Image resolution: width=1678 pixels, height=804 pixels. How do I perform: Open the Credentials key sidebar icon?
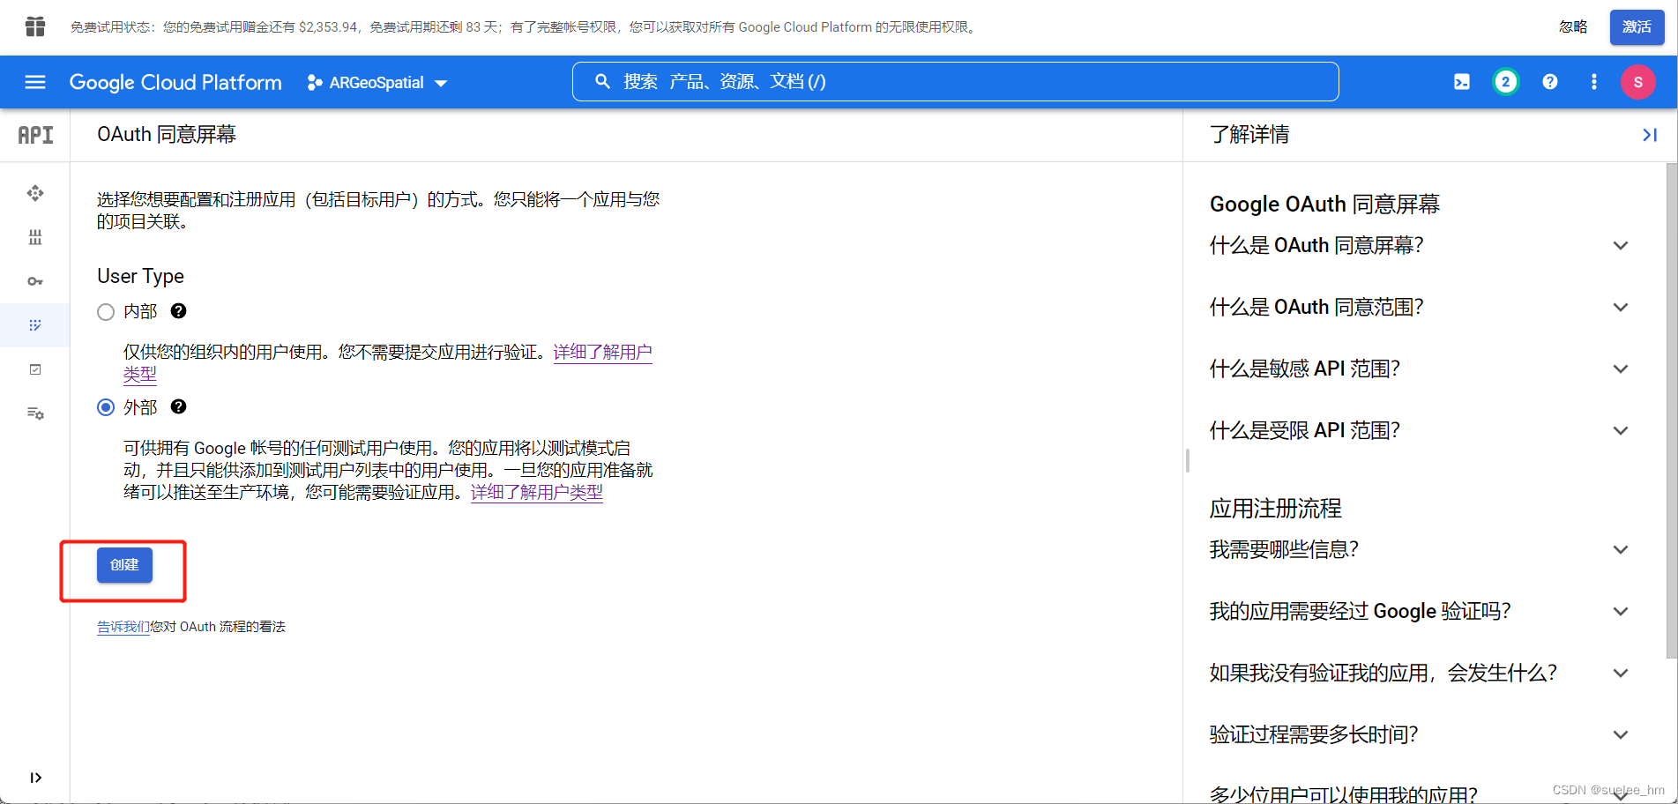coord(35,281)
